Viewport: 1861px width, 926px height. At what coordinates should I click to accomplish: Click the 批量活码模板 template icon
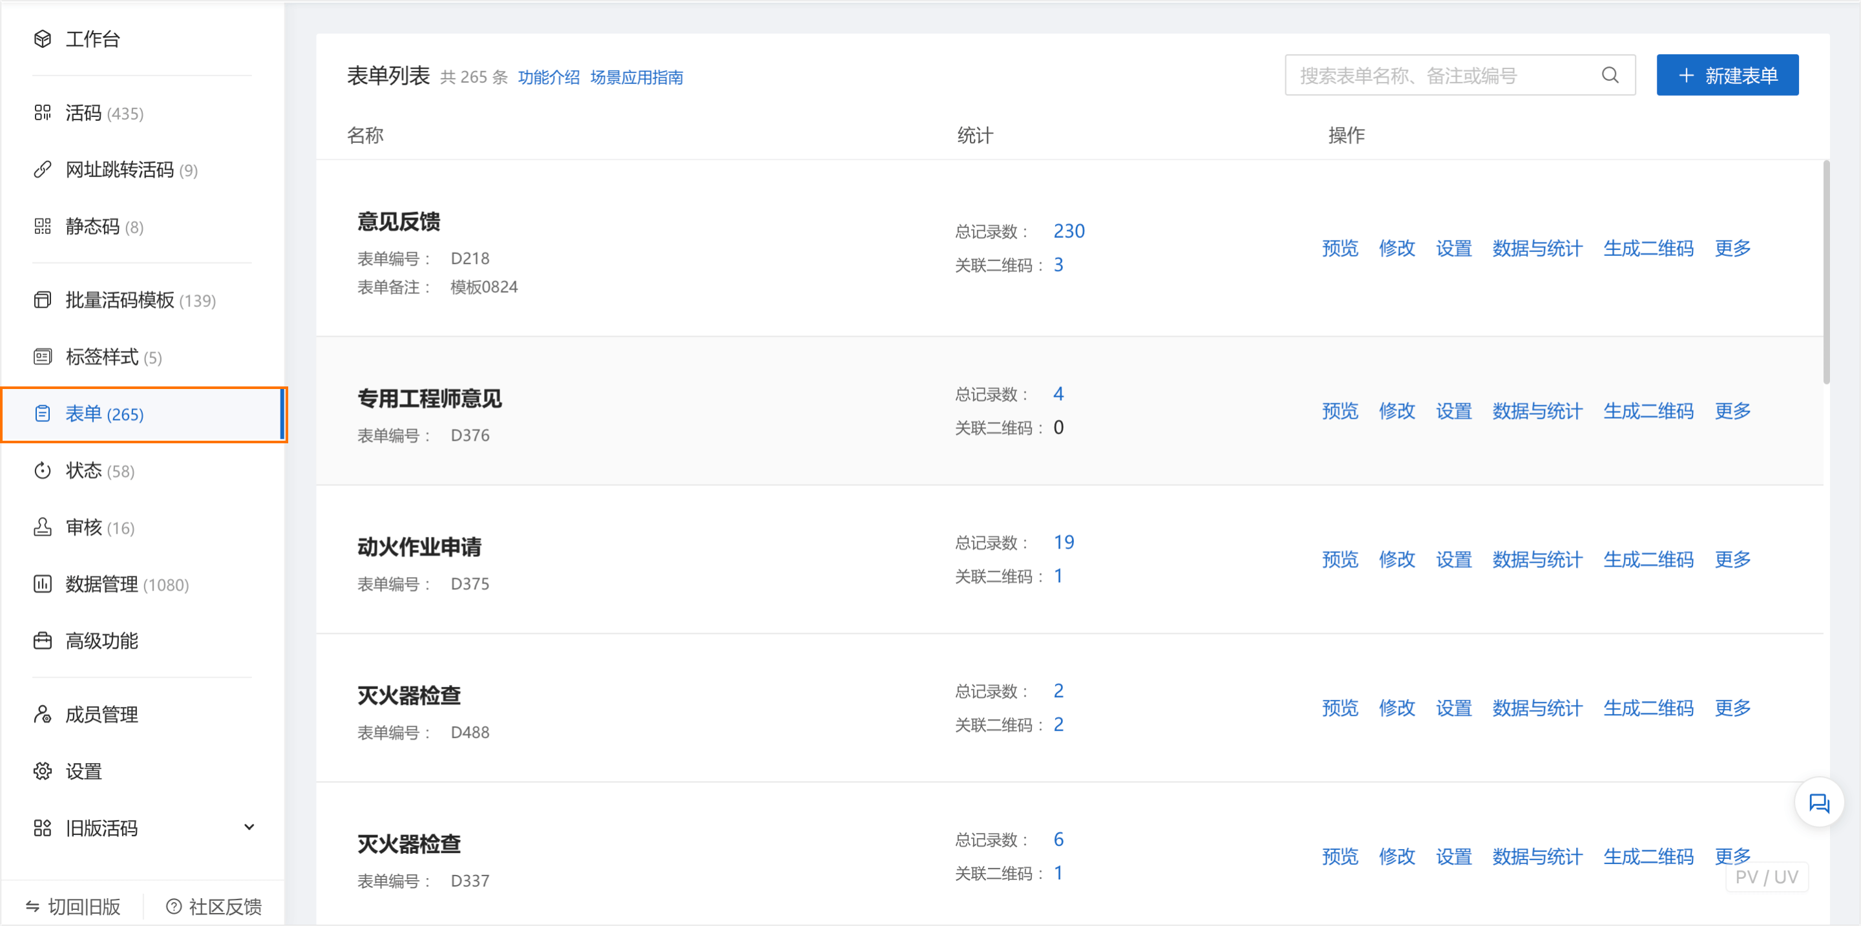[42, 299]
